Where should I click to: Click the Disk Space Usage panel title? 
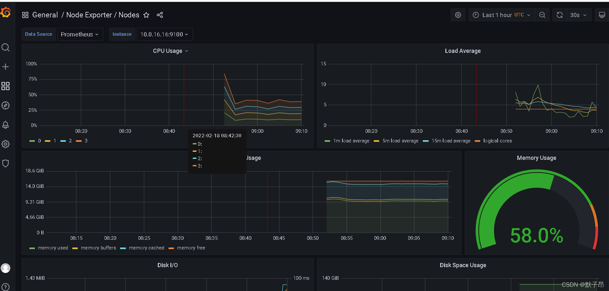tap(463, 265)
